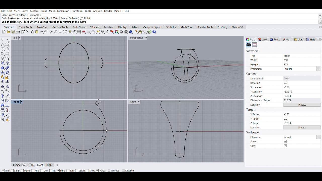Click the Zoom Extents icon
Screen dimensions: 322x181
65,32
